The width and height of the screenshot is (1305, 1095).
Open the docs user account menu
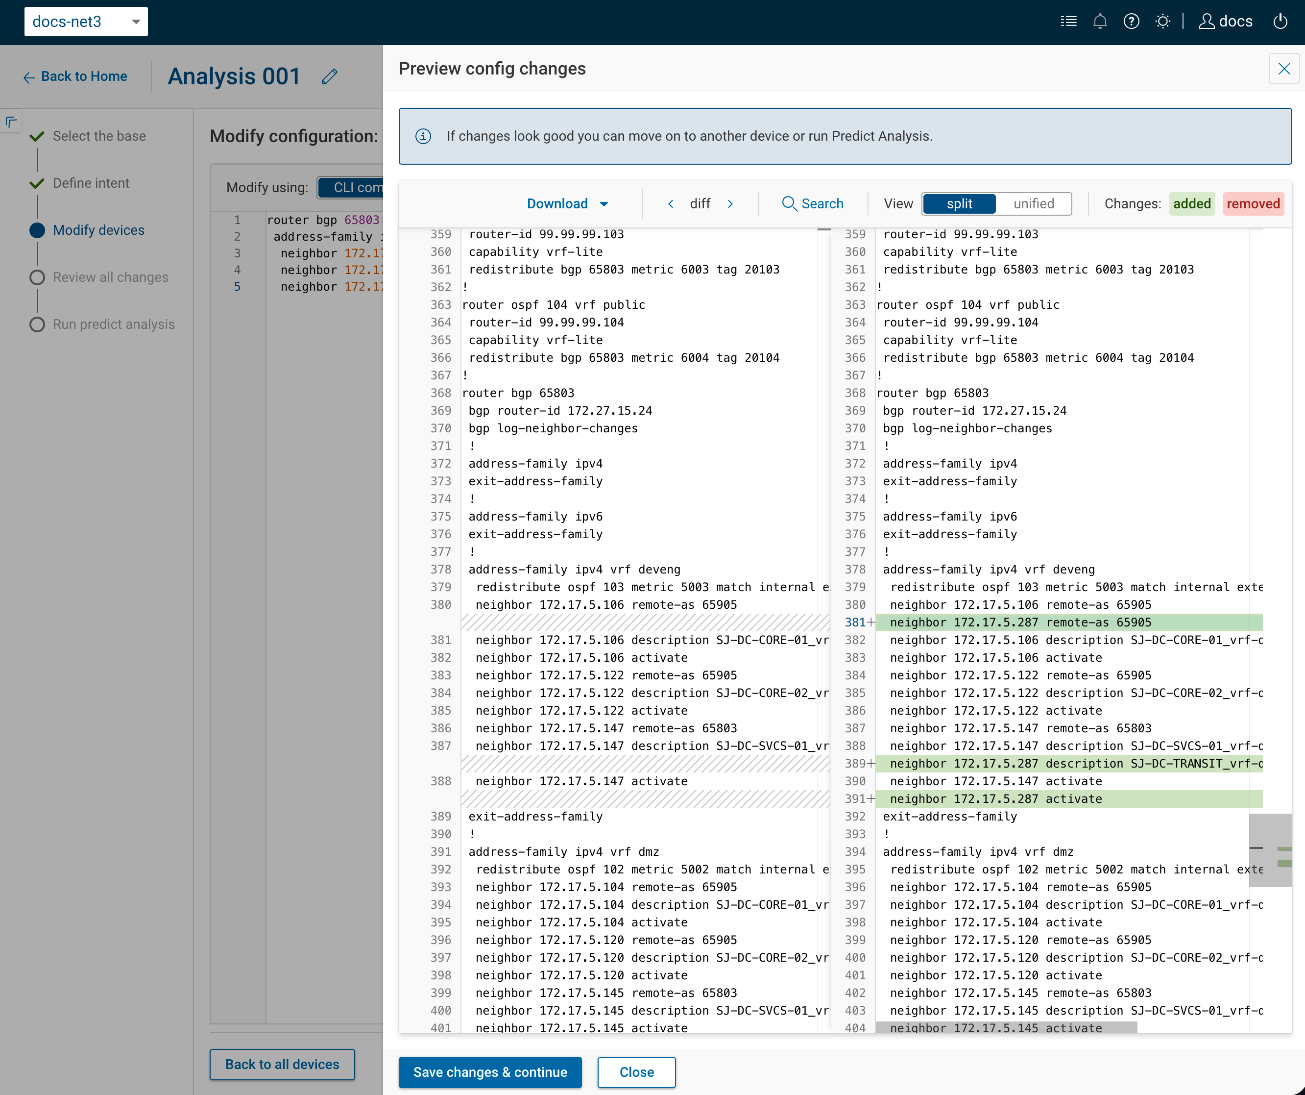[x=1226, y=22]
